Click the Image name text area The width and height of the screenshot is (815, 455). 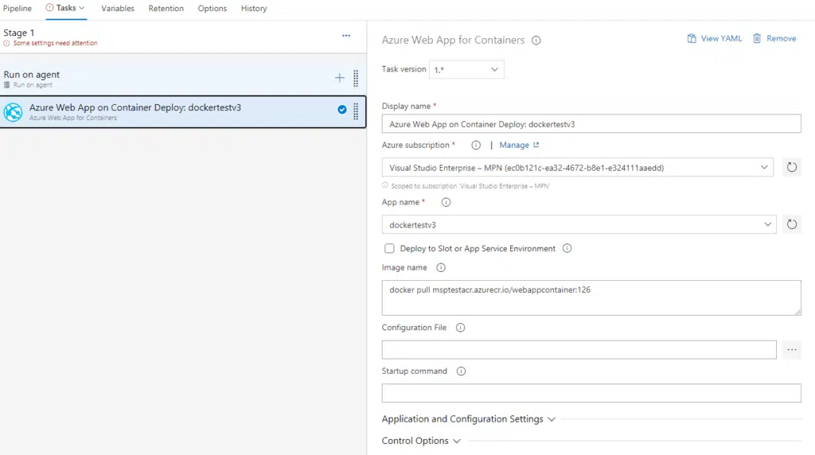coord(591,297)
